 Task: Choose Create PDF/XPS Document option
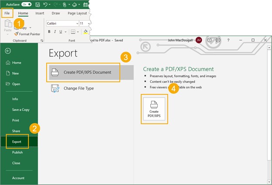(x=91, y=72)
